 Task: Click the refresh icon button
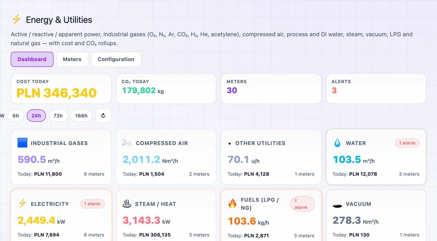pos(103,115)
